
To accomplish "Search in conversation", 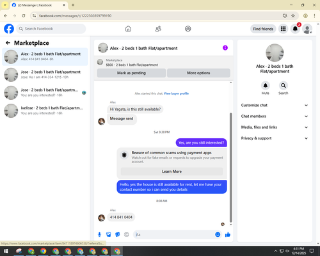I will (x=284, y=86).
